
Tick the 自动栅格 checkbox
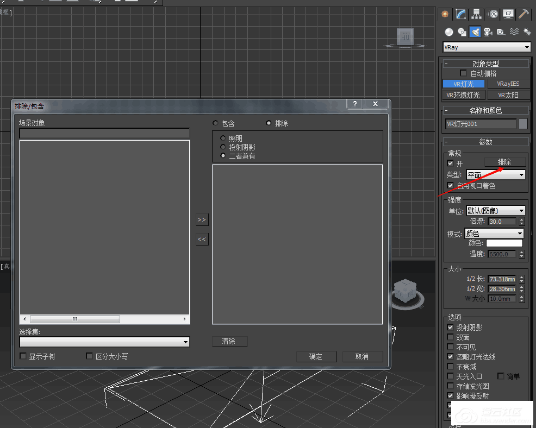(x=463, y=73)
